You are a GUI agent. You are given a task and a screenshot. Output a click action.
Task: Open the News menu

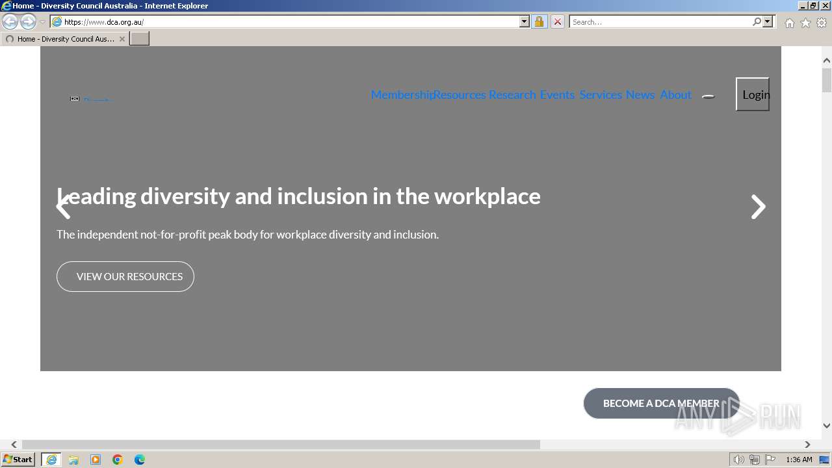coord(640,95)
